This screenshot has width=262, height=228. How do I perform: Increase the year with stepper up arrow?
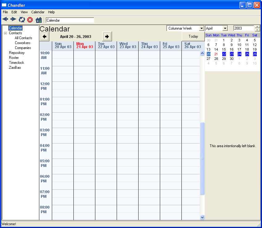tap(257, 27)
